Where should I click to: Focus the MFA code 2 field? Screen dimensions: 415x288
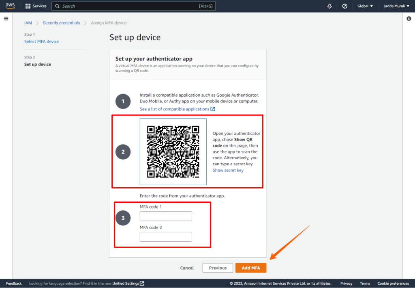(166, 237)
